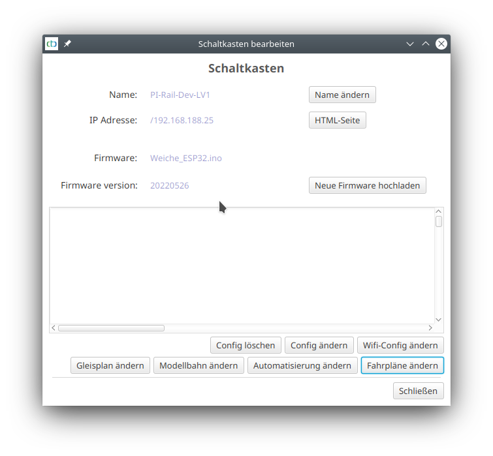Close the dialog with the title bar X

pyautogui.click(x=441, y=44)
